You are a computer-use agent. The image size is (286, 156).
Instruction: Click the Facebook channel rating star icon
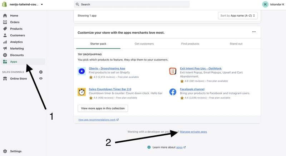coord(182,98)
